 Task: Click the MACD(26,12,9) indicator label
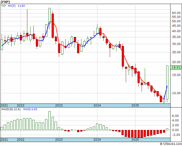11,109
